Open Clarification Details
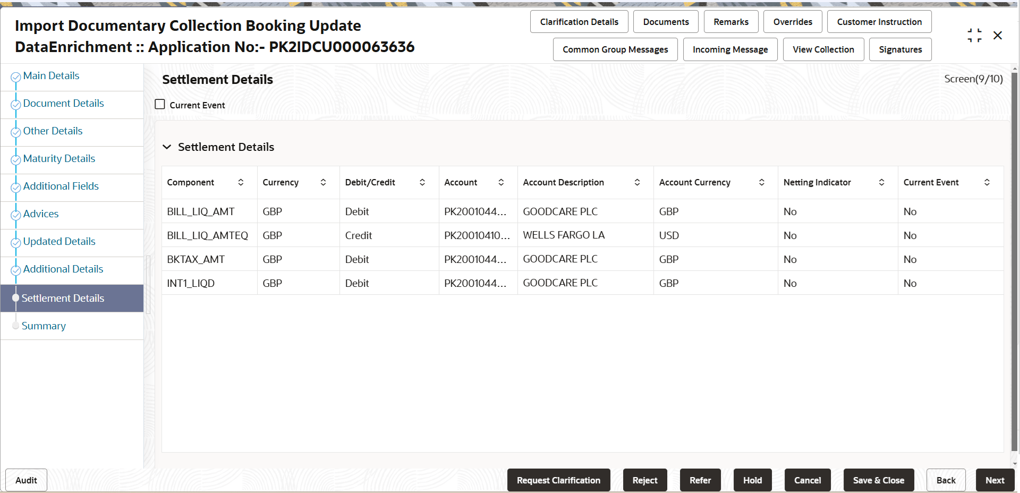1020x493 pixels. tap(579, 22)
